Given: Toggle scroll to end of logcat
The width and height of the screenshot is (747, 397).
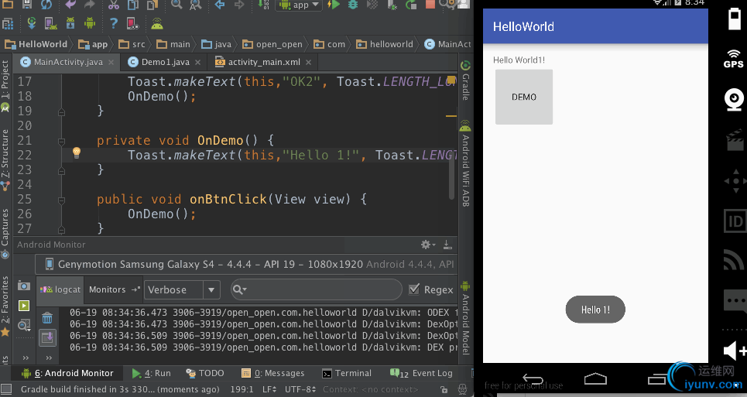Looking at the screenshot, I should coord(47,337).
